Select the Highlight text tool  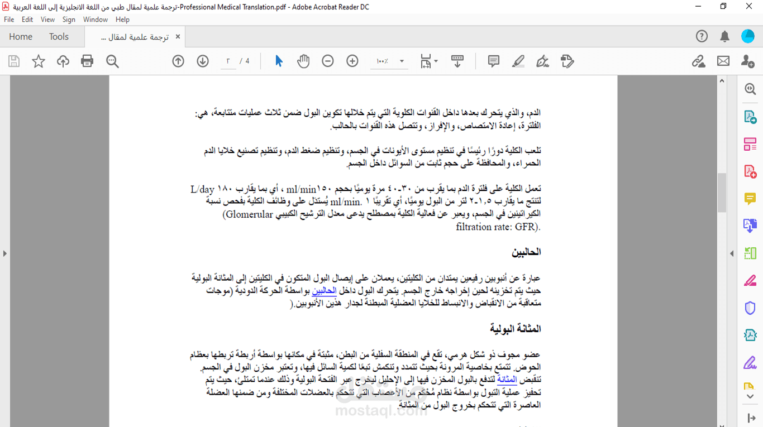518,61
